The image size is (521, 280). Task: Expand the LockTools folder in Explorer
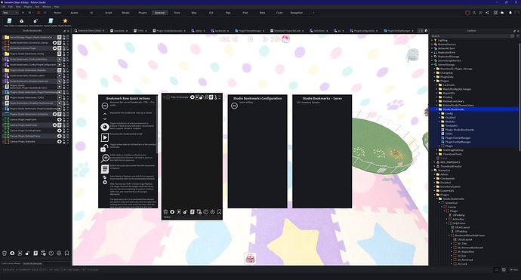pyautogui.click(x=436, y=85)
